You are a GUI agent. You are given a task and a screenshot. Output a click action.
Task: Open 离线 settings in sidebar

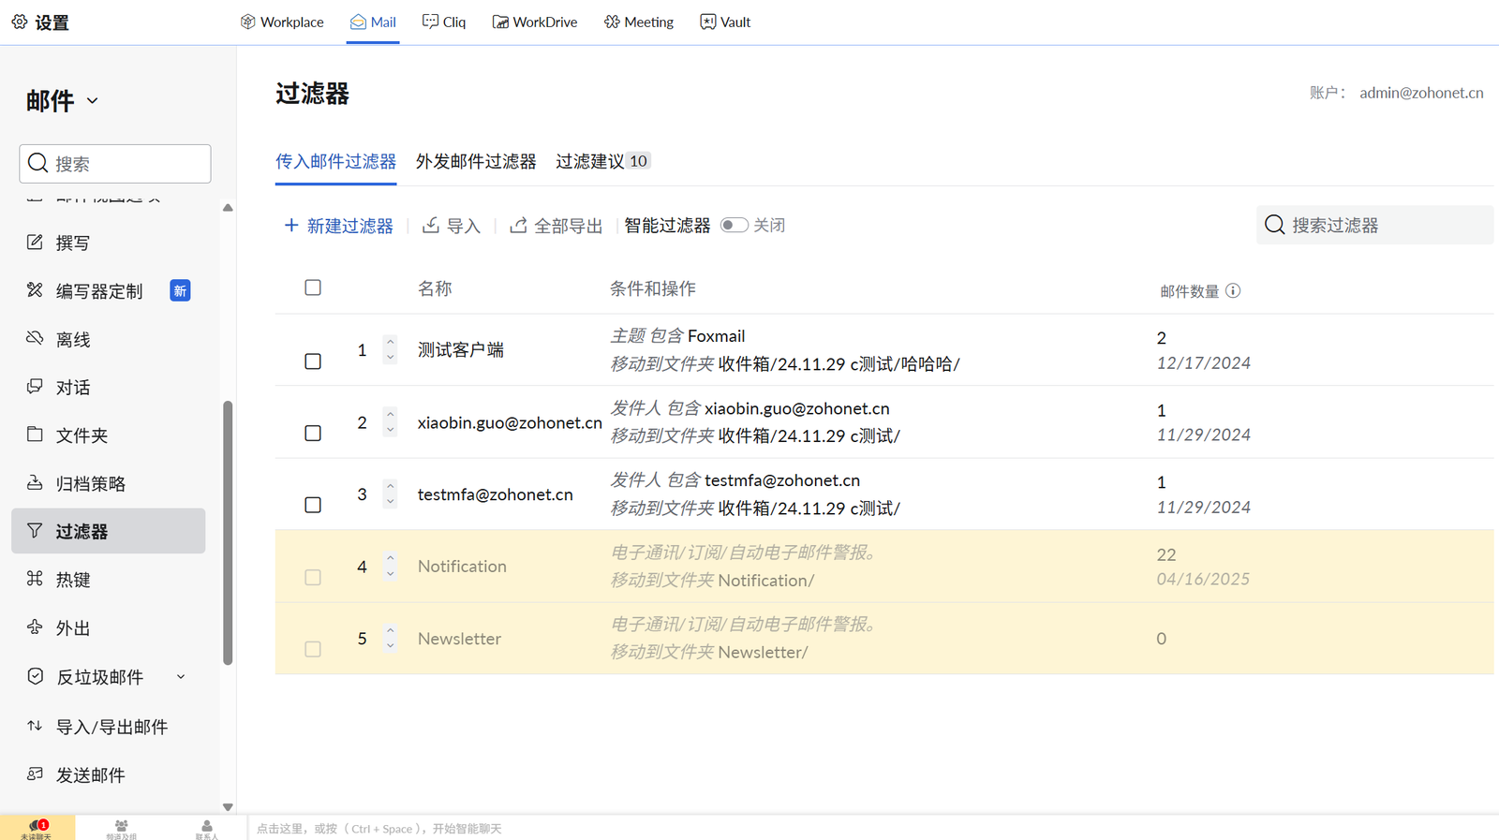point(109,339)
